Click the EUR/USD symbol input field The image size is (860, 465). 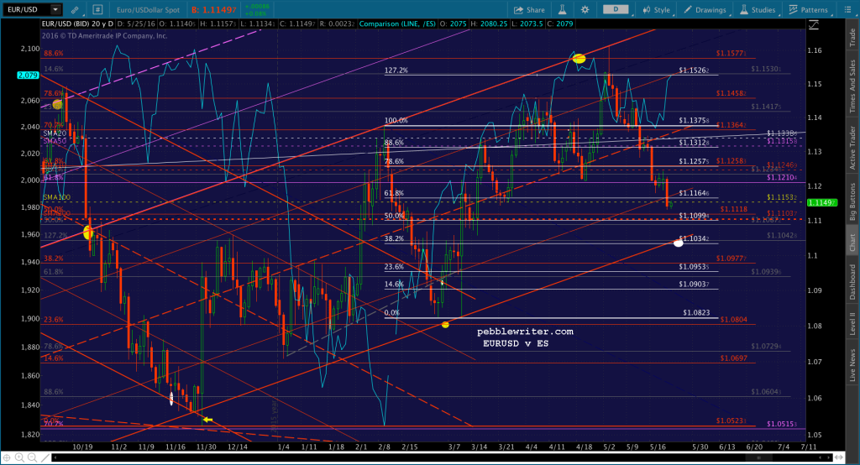pyautogui.click(x=27, y=9)
